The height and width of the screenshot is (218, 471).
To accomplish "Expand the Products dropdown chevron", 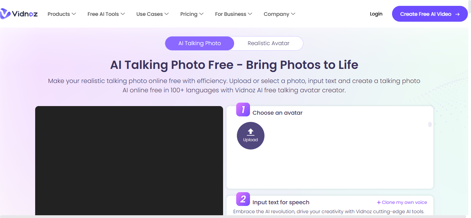I will tap(73, 14).
